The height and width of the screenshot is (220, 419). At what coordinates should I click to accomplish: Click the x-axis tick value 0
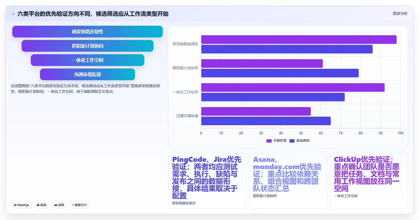pos(201,133)
